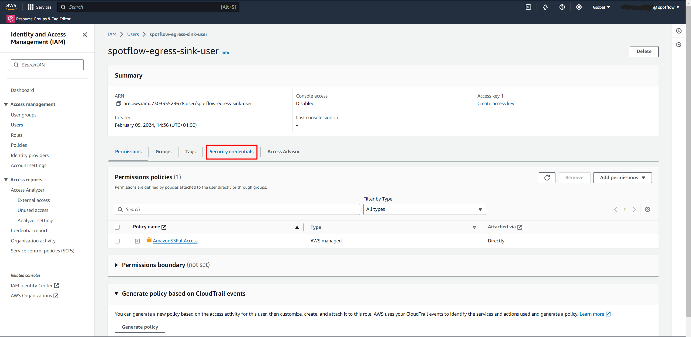The height and width of the screenshot is (337, 691).
Task: Click the AmazonS3FullAccess policy cube icon
Action: point(149,240)
